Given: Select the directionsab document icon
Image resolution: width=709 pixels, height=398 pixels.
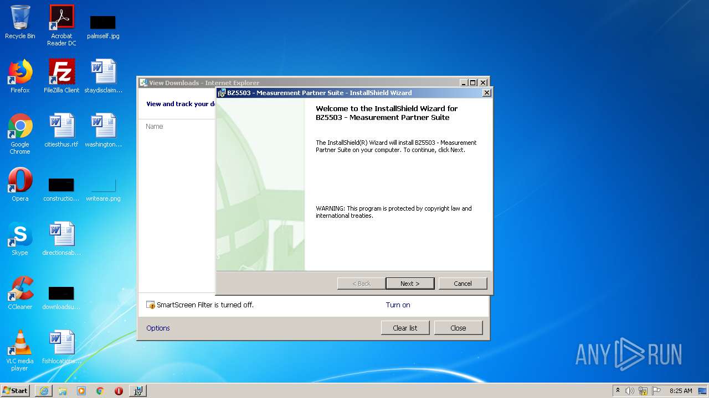Looking at the screenshot, I should 61,239.
